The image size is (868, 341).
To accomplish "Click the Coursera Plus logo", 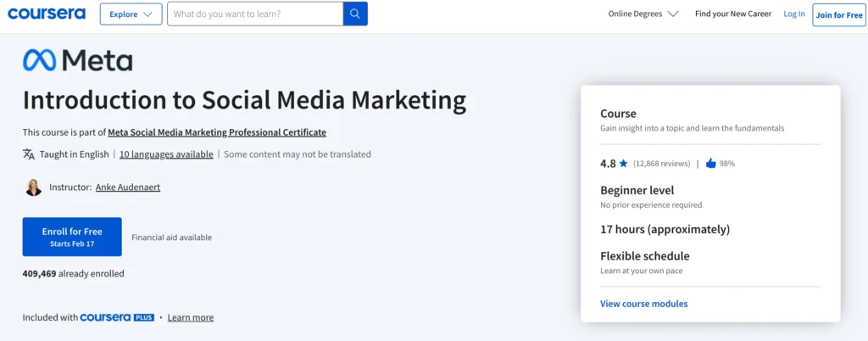I will coord(117,317).
